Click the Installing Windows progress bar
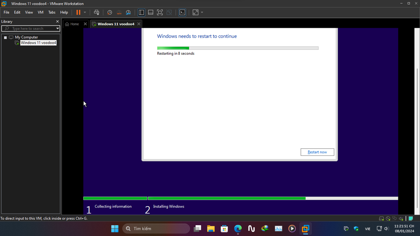Viewport: 420px width, 236px height. point(273,198)
